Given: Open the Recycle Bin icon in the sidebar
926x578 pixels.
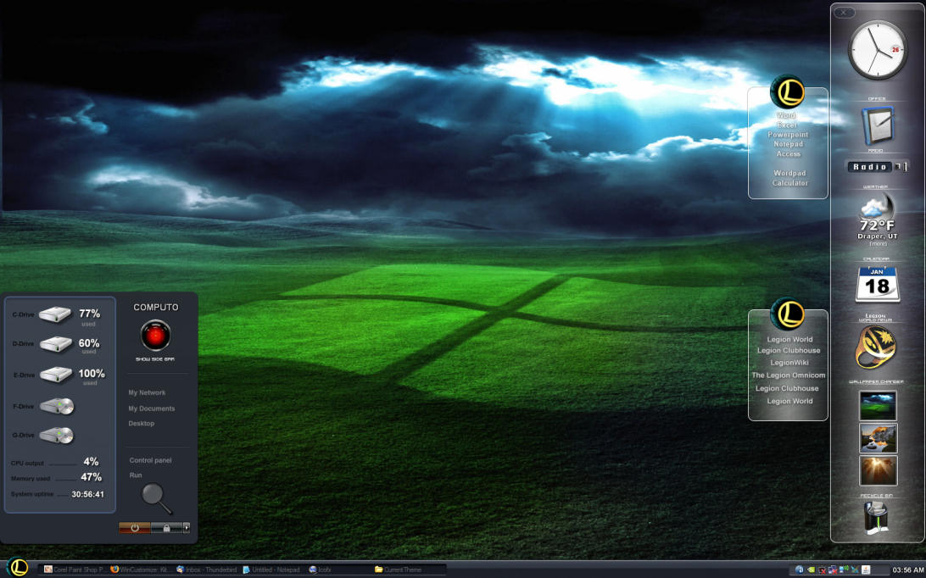Looking at the screenshot, I should (876, 517).
